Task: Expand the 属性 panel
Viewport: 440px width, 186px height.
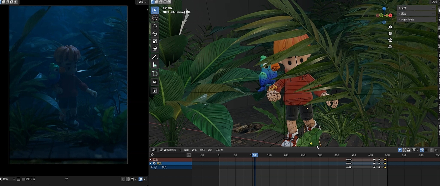Action: coord(416,14)
